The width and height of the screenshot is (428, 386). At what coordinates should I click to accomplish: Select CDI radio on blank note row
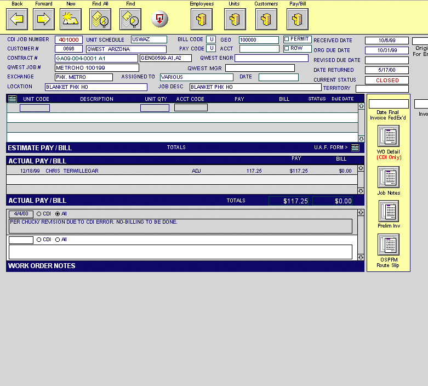click(x=39, y=240)
